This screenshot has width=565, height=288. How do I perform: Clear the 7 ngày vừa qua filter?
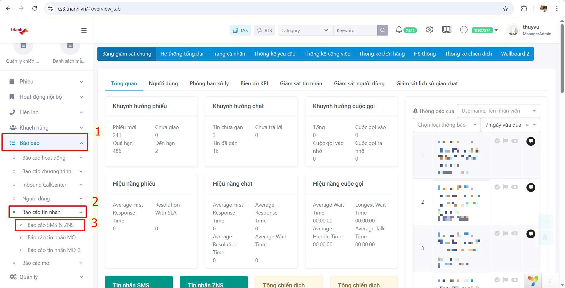(x=527, y=125)
